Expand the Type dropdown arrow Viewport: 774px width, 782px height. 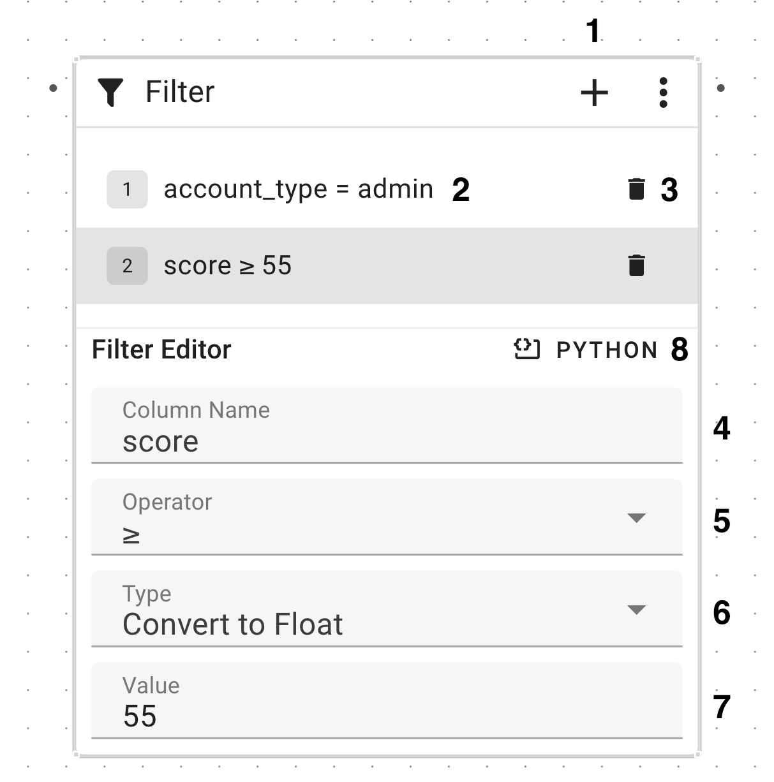[x=636, y=610]
